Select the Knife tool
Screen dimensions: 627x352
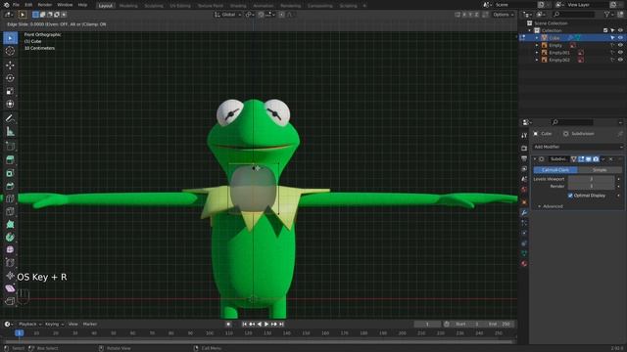[x=10, y=211]
